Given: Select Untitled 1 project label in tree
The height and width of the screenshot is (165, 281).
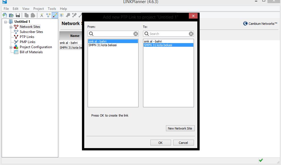Looking at the screenshot, I should (x=22, y=22).
